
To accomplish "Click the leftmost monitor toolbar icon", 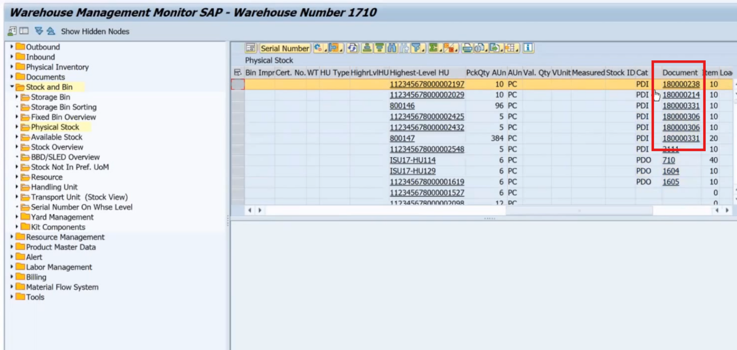I will point(12,31).
